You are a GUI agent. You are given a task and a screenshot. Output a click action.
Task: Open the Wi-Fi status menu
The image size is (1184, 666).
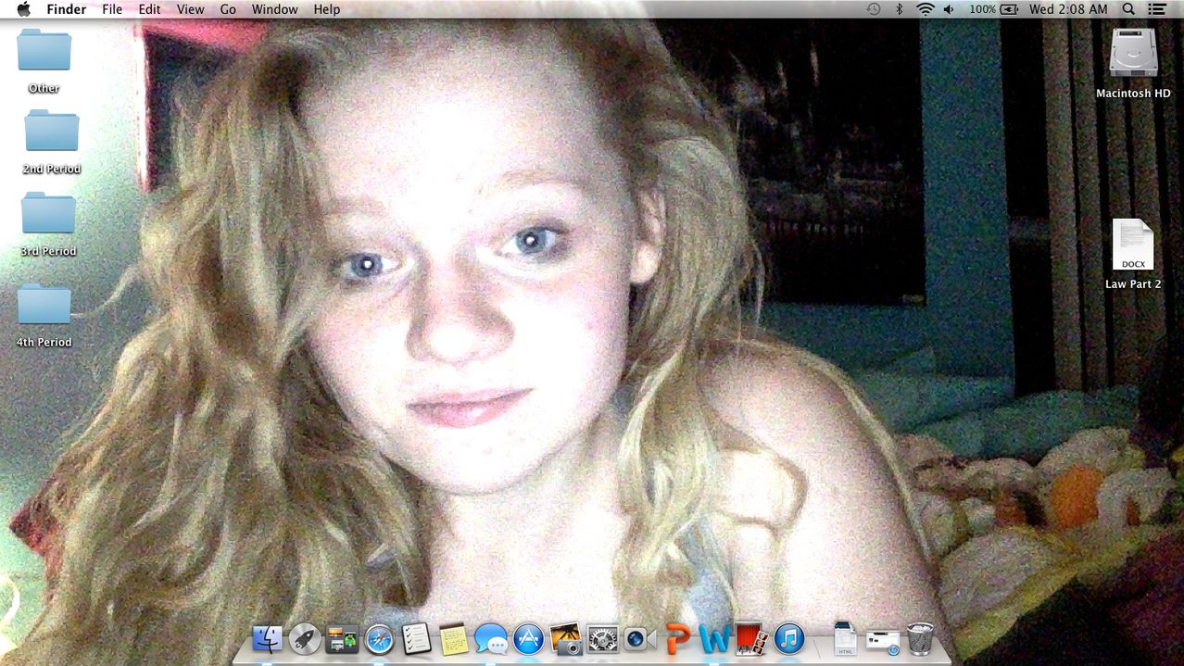tap(925, 9)
